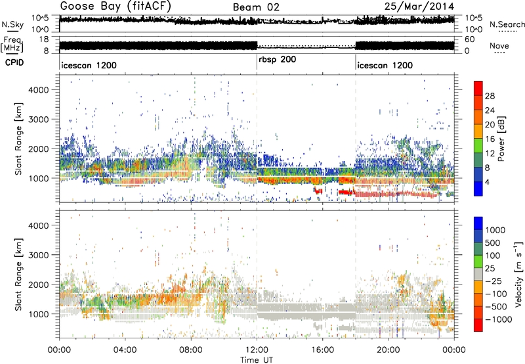Click the "500" Velocity colorbar tick label

(493, 242)
